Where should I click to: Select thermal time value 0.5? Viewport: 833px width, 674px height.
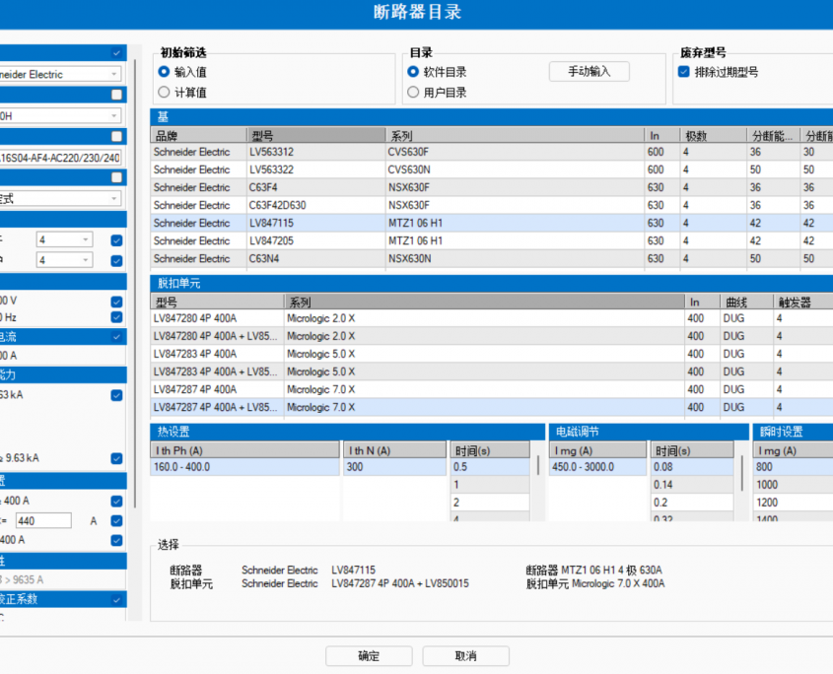490,467
